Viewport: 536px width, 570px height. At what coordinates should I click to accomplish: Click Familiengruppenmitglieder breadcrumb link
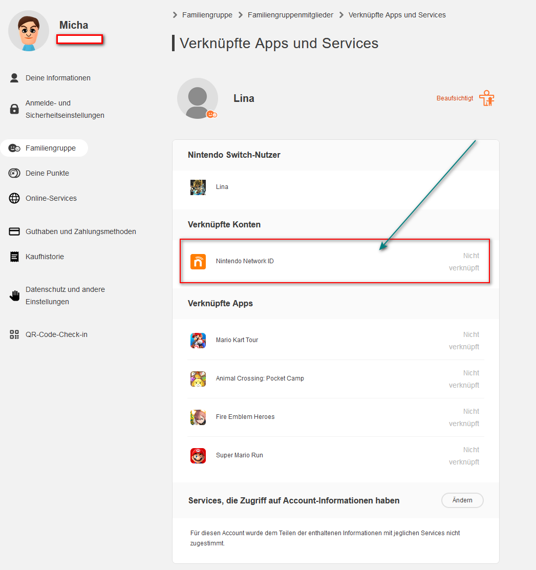pos(290,15)
